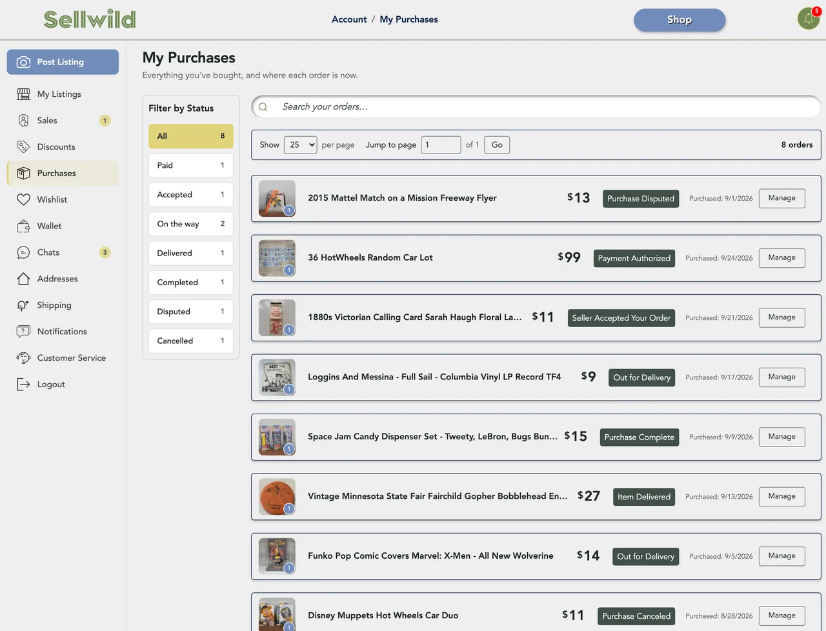This screenshot has width=826, height=631.
Task: Click the Addresses house icon
Action: point(24,279)
